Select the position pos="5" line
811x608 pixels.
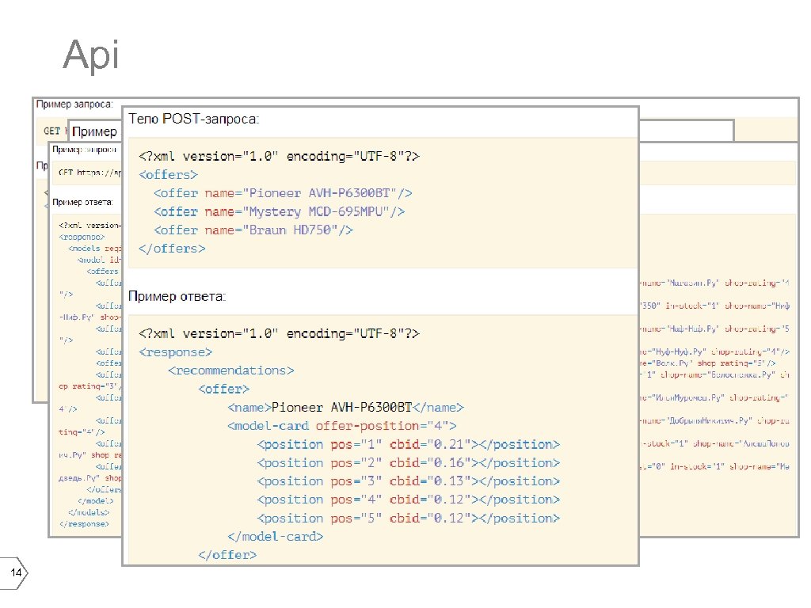click(x=409, y=518)
